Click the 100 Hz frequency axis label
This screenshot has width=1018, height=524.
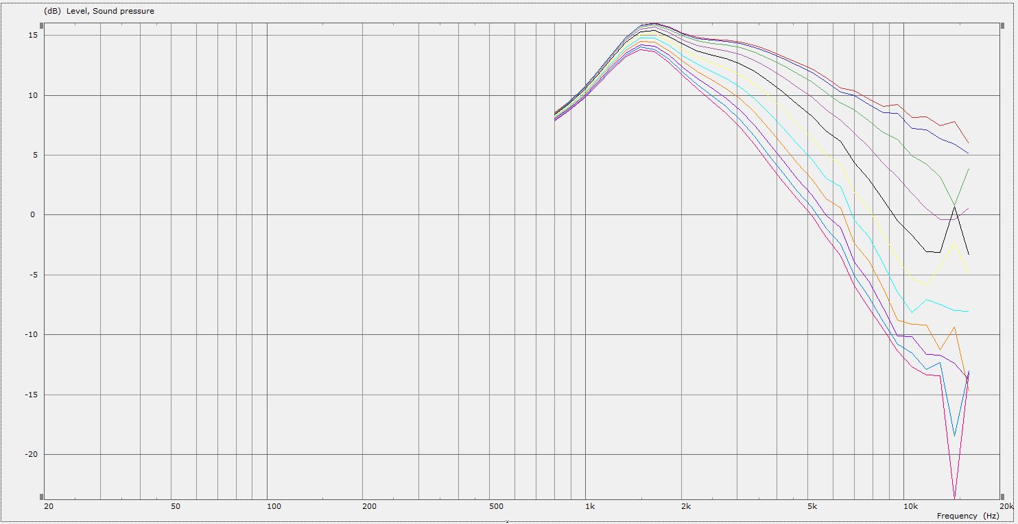274,507
